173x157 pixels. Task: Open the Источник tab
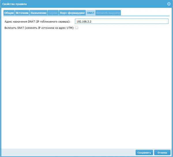tap(22, 13)
